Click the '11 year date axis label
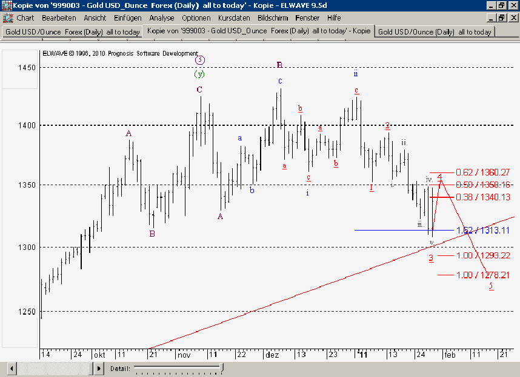Viewport: 520px width, 377px height. click(x=362, y=355)
